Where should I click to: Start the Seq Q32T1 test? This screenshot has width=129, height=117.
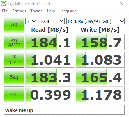click(x=14, y=42)
